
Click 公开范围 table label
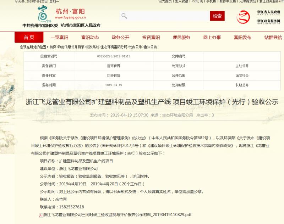click(x=179, y=75)
